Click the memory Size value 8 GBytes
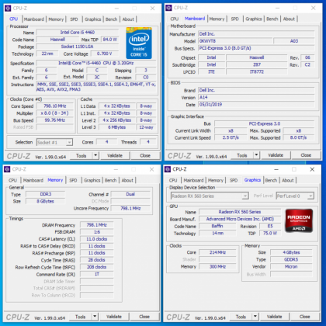The width and height of the screenshot is (326, 326). click(x=46, y=201)
